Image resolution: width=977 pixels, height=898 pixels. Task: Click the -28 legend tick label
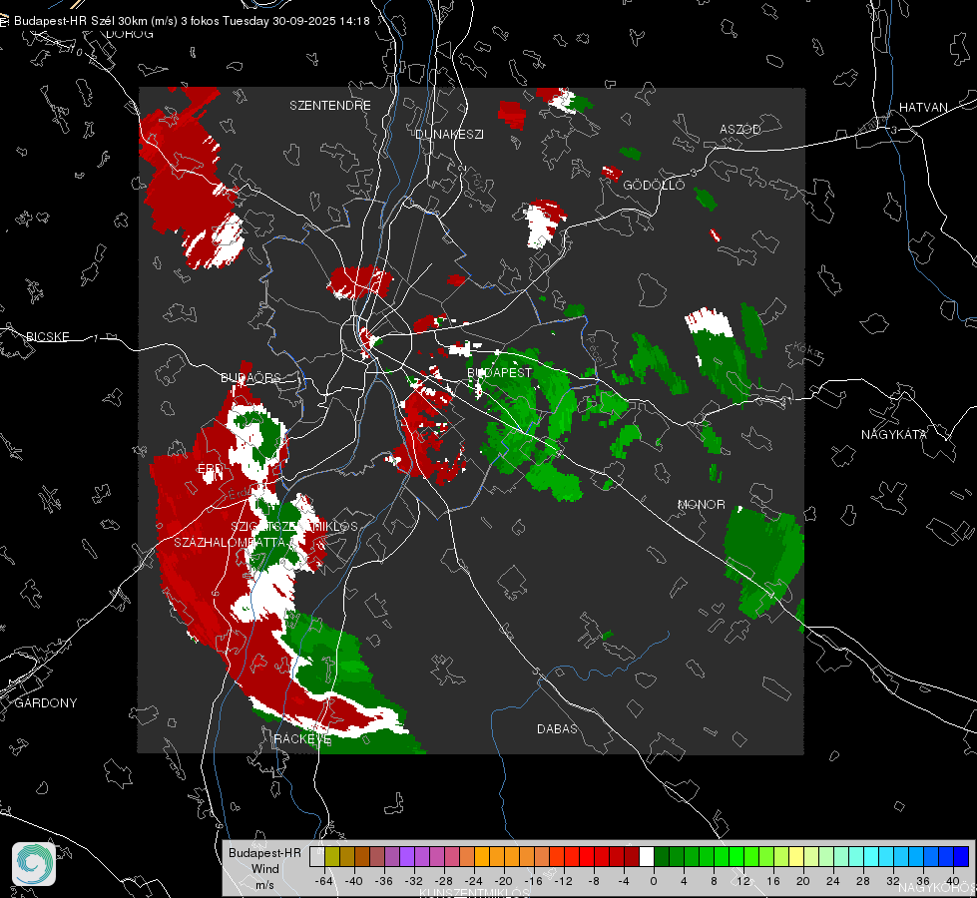point(443,881)
